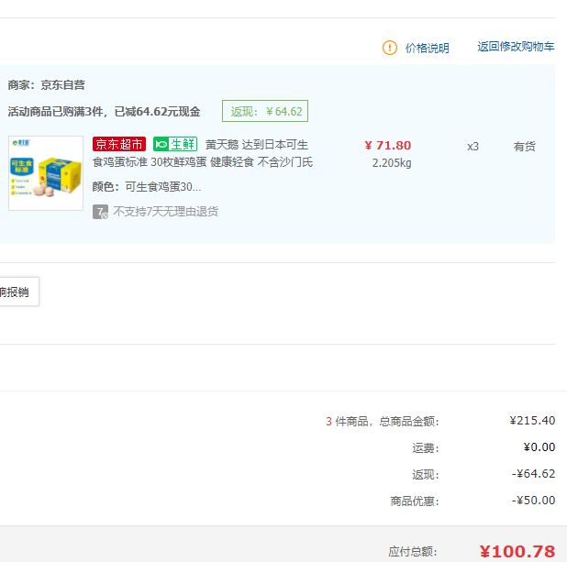The image size is (567, 562).
Task: Click the orange price notice exclamation icon
Action: tap(389, 48)
